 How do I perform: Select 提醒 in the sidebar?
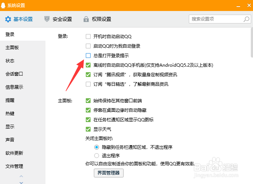click(23, 100)
